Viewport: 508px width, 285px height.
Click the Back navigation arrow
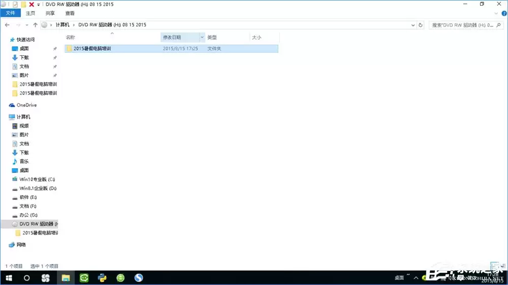[7, 25]
